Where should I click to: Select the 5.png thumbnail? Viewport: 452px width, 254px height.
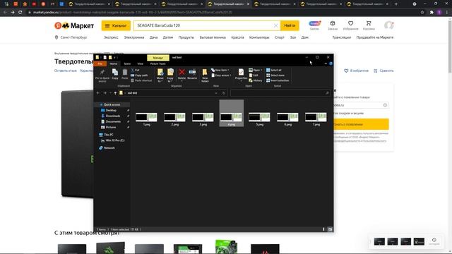click(259, 117)
